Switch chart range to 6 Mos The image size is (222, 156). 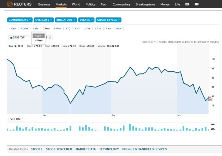click(x=57, y=29)
